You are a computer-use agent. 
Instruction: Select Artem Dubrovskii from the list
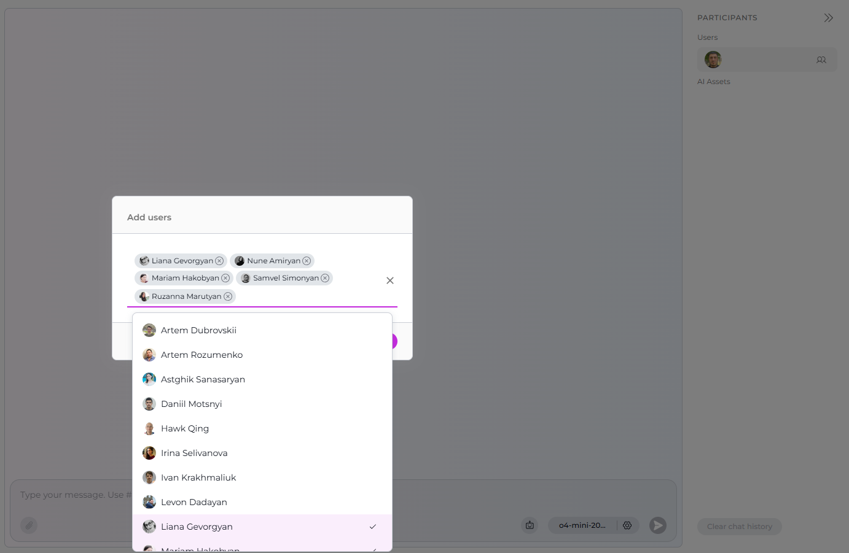click(198, 330)
